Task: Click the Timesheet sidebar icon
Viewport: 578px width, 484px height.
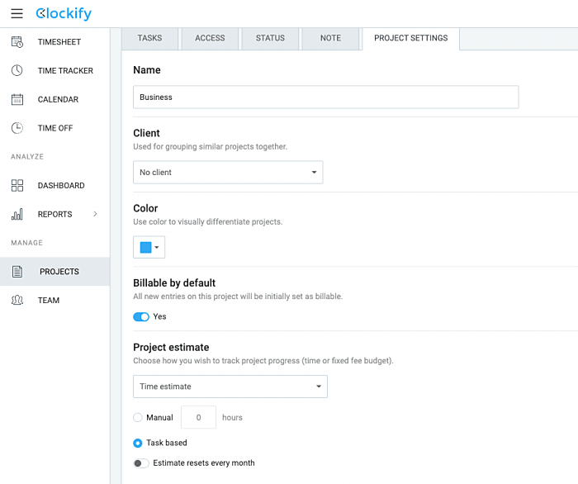Action: tap(17, 42)
